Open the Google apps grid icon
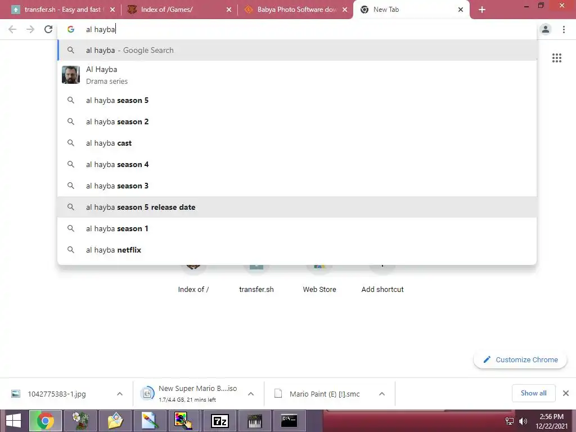Image resolution: width=576 pixels, height=432 pixels. coord(556,58)
